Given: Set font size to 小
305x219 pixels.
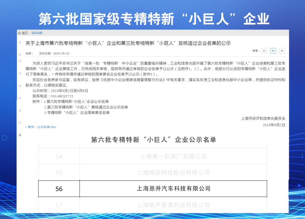Looking at the screenshot, I should 264,51.
